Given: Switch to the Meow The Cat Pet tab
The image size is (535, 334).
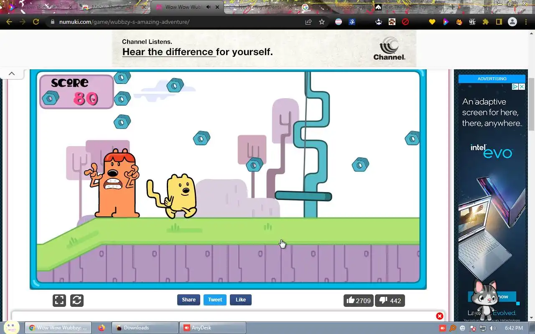Looking at the screenshot, I should 114,7.
